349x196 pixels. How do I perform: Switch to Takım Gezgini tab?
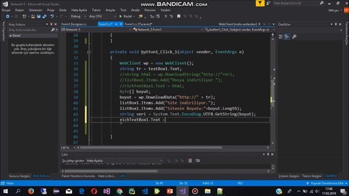(311, 176)
